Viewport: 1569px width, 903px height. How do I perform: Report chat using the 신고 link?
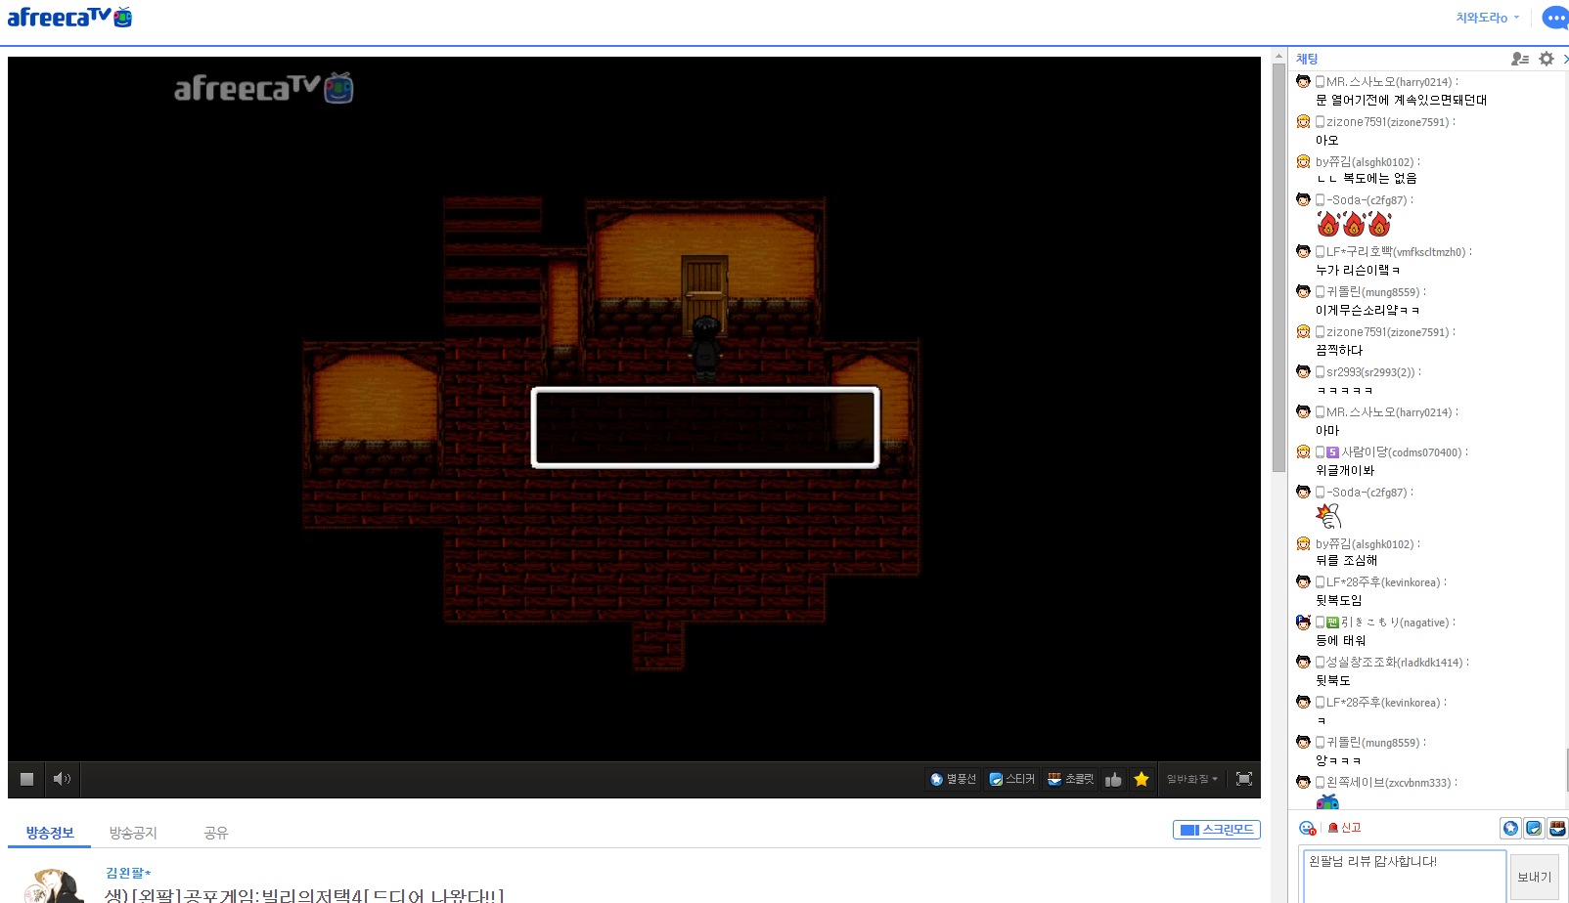1345,828
